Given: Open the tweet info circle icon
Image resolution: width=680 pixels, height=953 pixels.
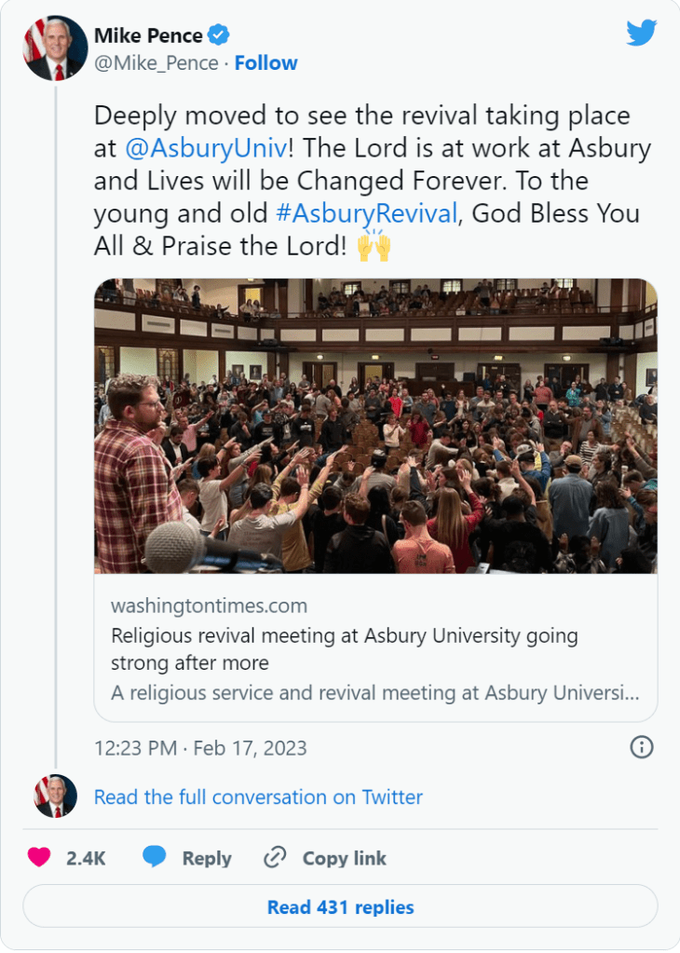Looking at the screenshot, I should tap(642, 747).
